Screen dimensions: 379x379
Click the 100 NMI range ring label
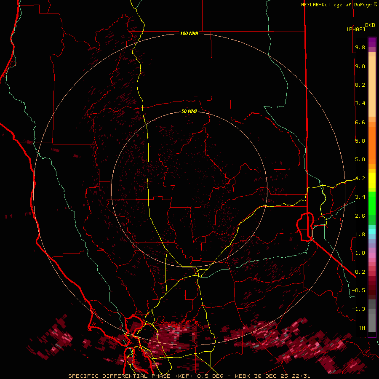(x=189, y=33)
